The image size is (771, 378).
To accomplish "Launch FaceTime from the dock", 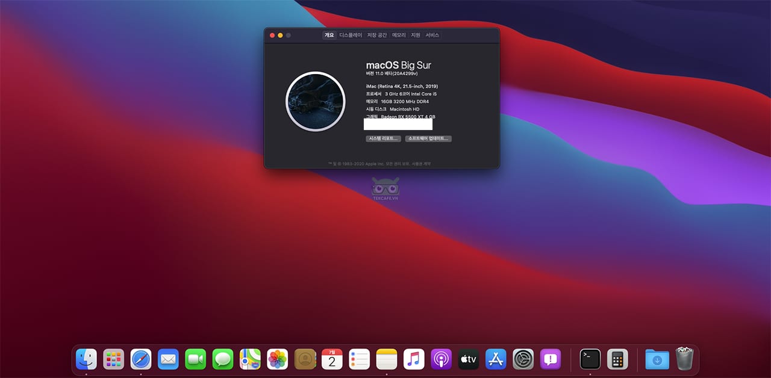I will point(196,359).
